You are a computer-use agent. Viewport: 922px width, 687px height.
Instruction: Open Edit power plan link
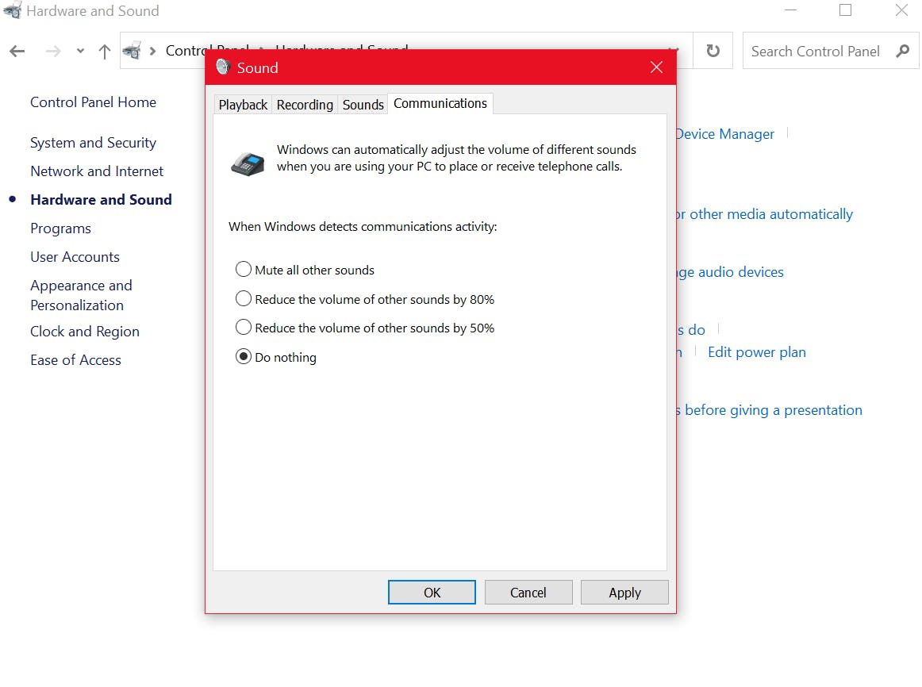(x=757, y=352)
